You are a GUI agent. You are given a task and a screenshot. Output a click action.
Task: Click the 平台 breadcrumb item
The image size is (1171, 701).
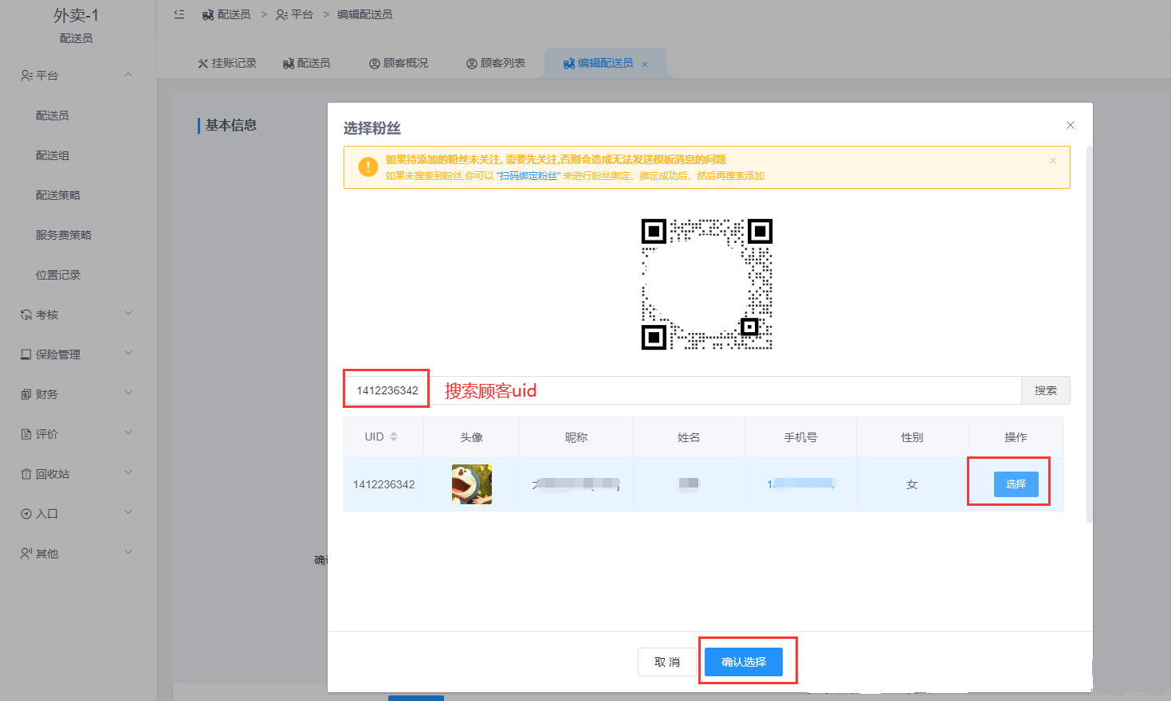pyautogui.click(x=294, y=14)
